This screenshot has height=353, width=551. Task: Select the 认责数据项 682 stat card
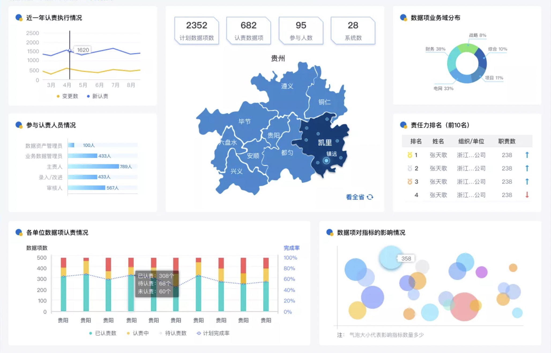248,31
